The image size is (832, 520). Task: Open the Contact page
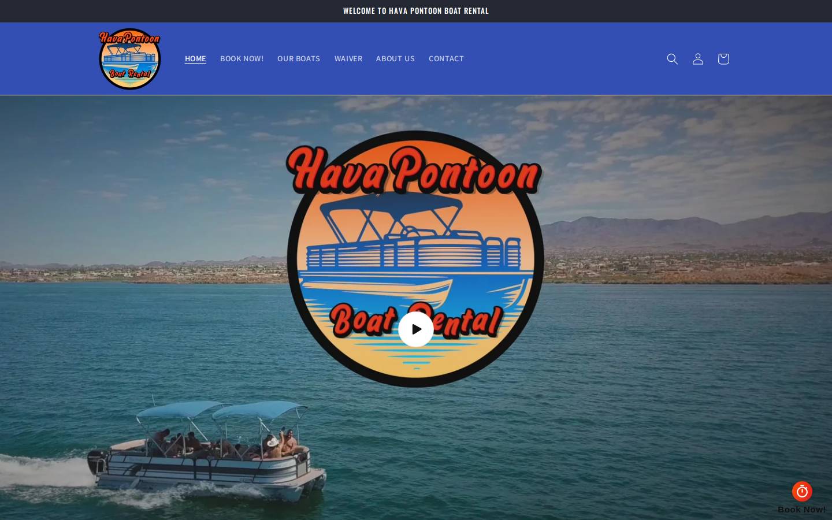click(x=446, y=59)
